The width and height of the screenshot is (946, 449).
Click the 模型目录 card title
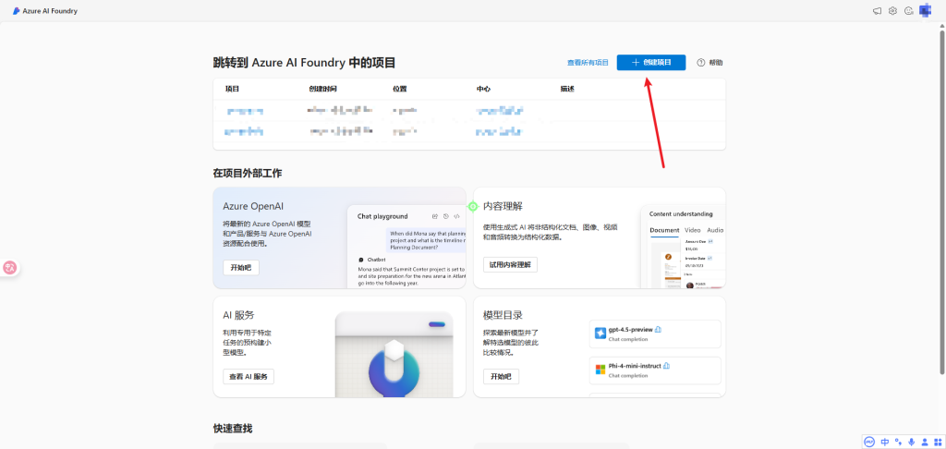(503, 315)
